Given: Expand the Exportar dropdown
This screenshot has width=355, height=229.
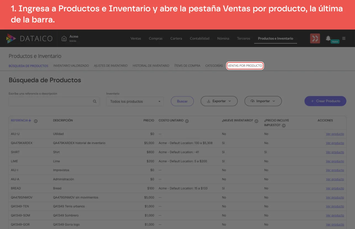Looking at the screenshot, I should tap(219, 101).
